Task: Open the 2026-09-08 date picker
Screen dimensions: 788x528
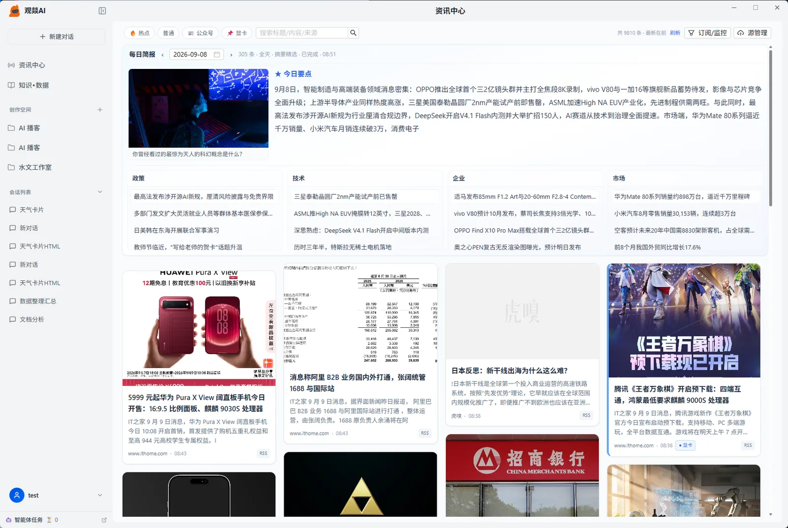Action: [x=197, y=55]
